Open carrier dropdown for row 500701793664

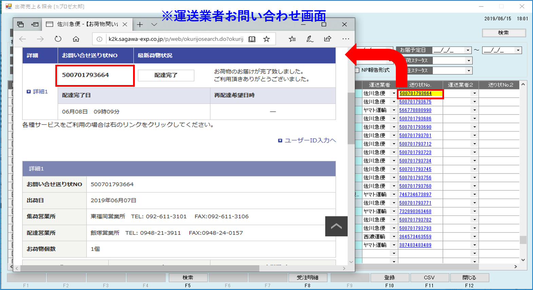[394, 94]
